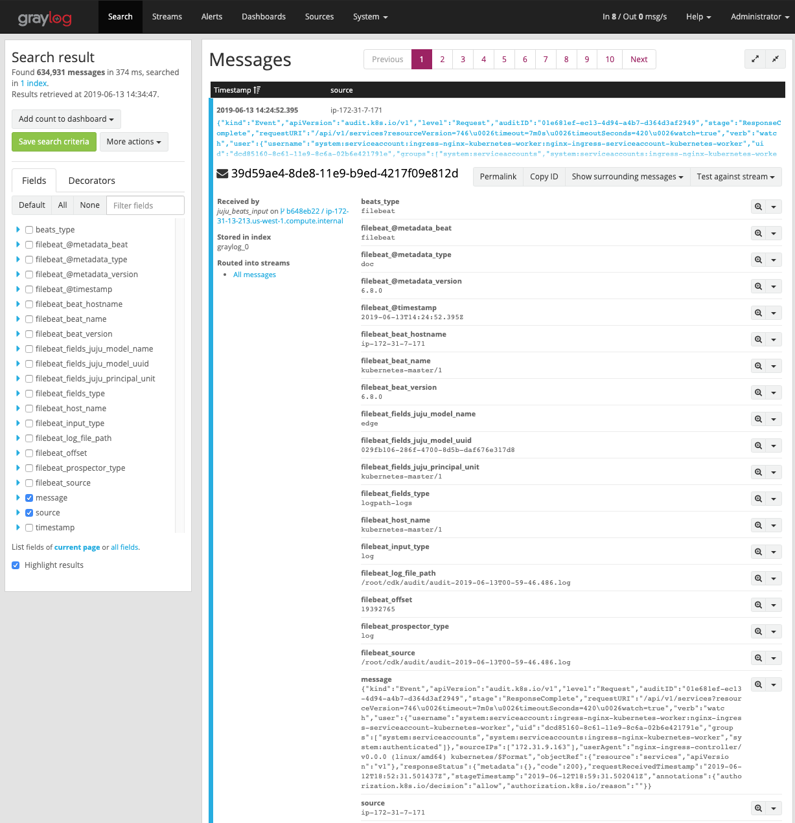795x823 pixels.
Task: Click magnifier icon for filebeat_fields_juju_model_name
Action: (x=758, y=419)
